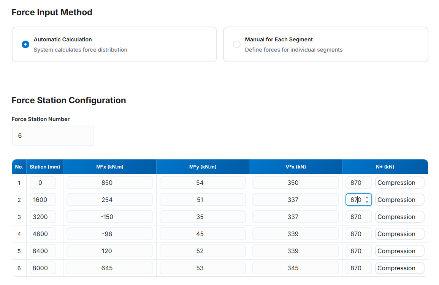
Task: Click V*x field showing 345
Action: (295, 268)
